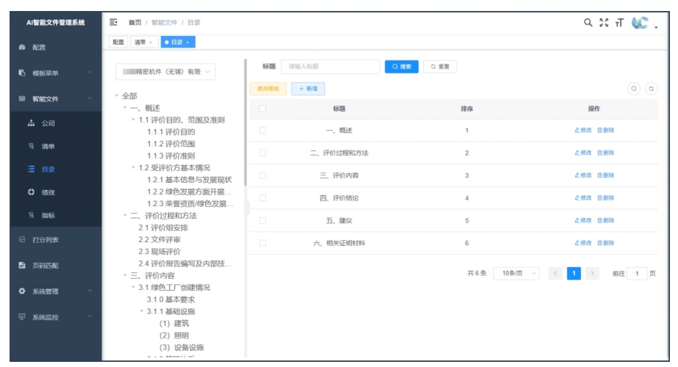Click the refresh icon above the table
This screenshot has width=678, height=367.
(x=651, y=89)
